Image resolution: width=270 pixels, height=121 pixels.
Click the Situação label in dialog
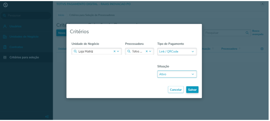163,67
